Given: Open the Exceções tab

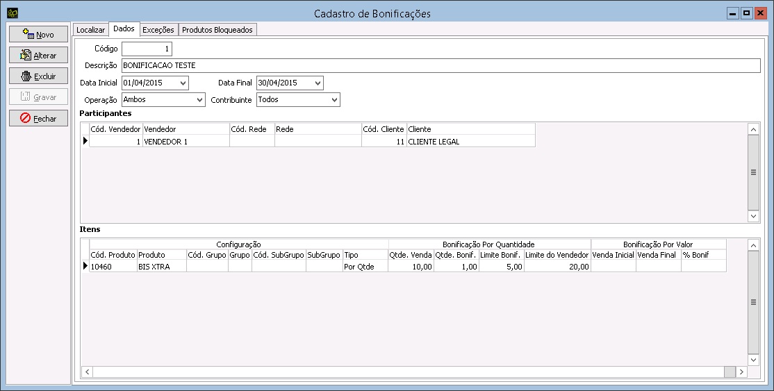Looking at the screenshot, I should point(158,30).
